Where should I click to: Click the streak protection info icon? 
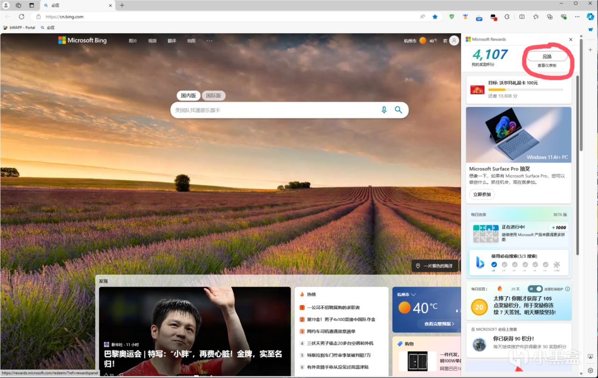pos(568,289)
